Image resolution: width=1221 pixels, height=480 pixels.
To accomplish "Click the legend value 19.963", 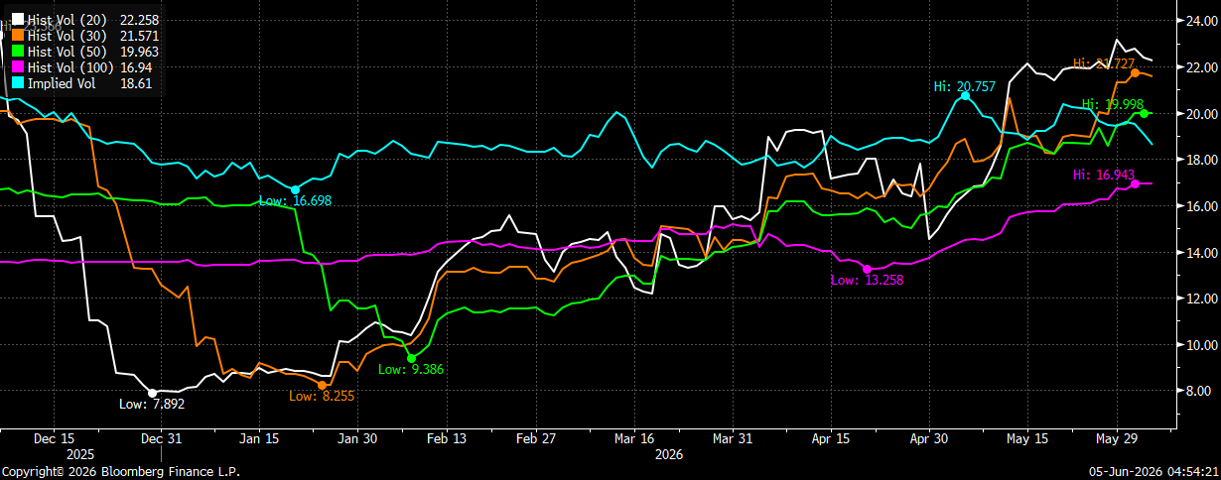I will (x=137, y=52).
